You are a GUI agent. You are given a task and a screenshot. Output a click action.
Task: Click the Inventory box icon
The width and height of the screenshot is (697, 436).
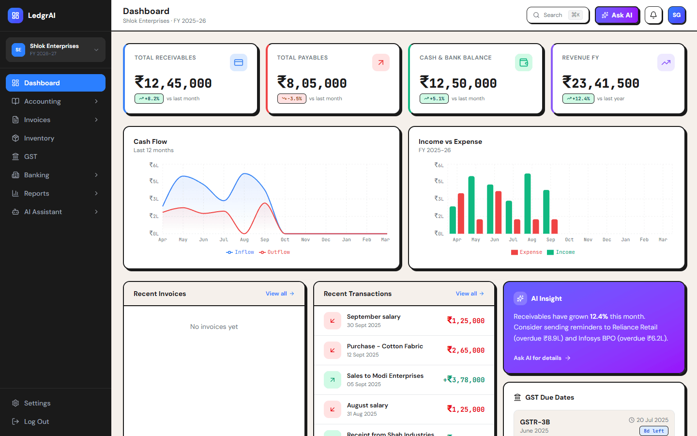pos(15,138)
